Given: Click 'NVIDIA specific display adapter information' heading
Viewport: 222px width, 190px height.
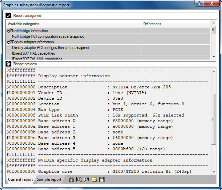Looking at the screenshot, I should pyautogui.click(x=95, y=160).
